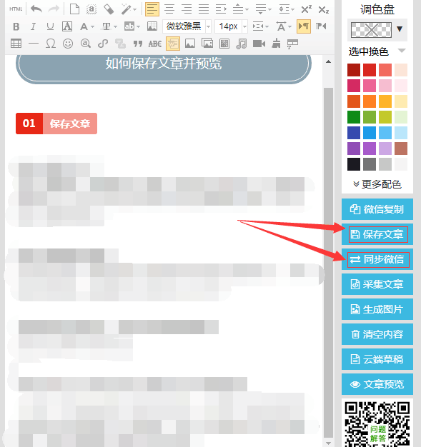Screen dimensions: 421x447
Task: Open search and replace
Action: point(85,44)
